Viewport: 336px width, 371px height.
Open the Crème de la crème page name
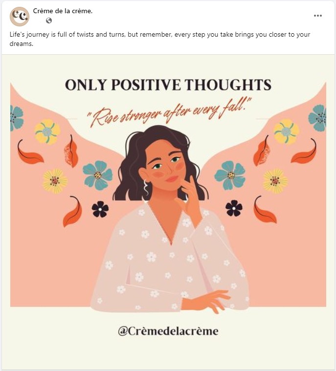[63, 11]
